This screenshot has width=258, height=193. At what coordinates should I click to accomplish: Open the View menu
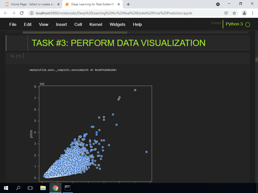44,24
